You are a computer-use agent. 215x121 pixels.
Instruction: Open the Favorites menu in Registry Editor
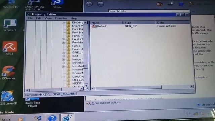click(x=61, y=18)
